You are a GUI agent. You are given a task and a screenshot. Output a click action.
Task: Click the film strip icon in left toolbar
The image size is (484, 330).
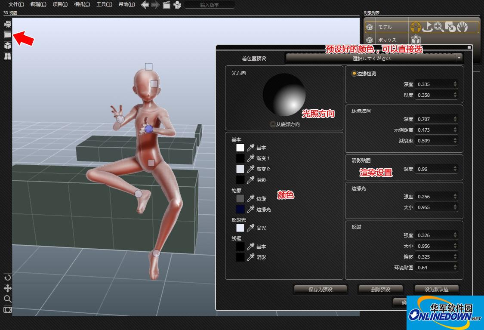[8, 34]
